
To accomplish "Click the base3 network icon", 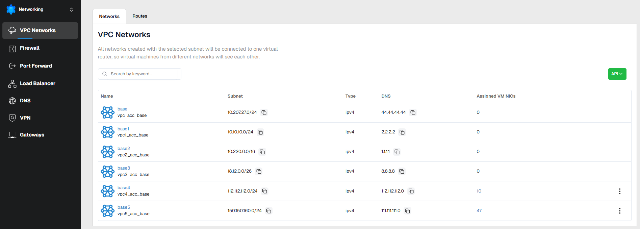I will 108,171.
